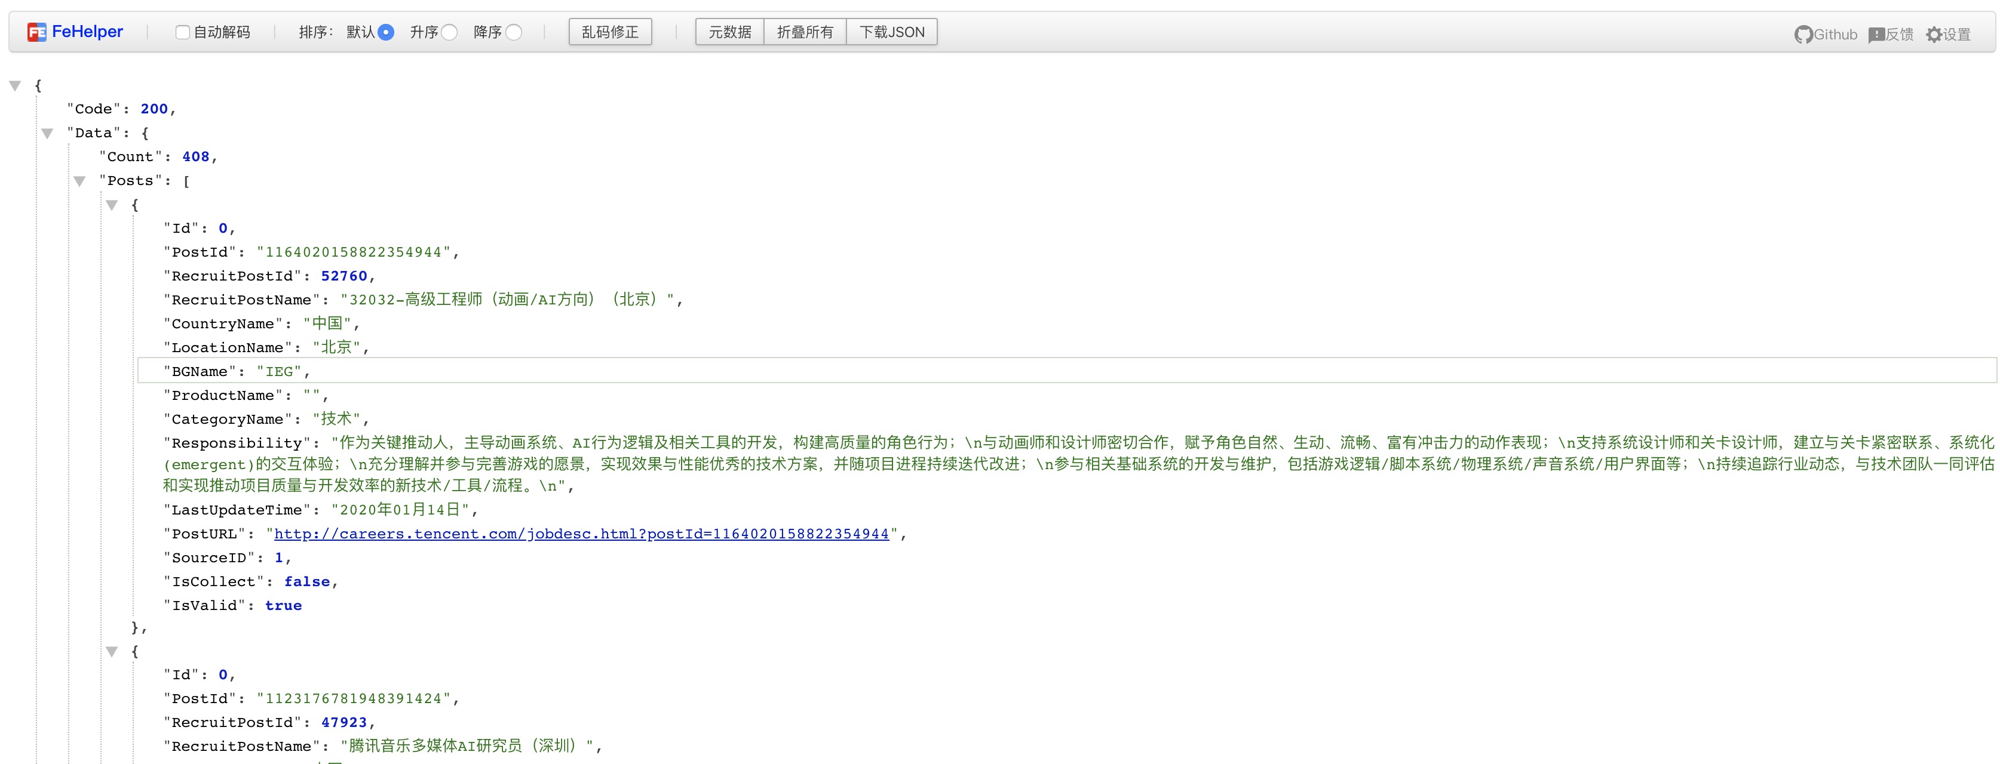Click the 乱码修正 button
The image size is (2000, 764).
(609, 32)
